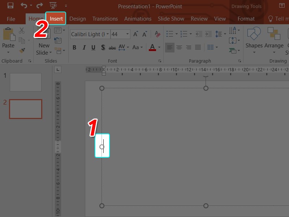Viewport: 289px width, 217px height.
Task: Undo the last action
Action: (x=24, y=6)
